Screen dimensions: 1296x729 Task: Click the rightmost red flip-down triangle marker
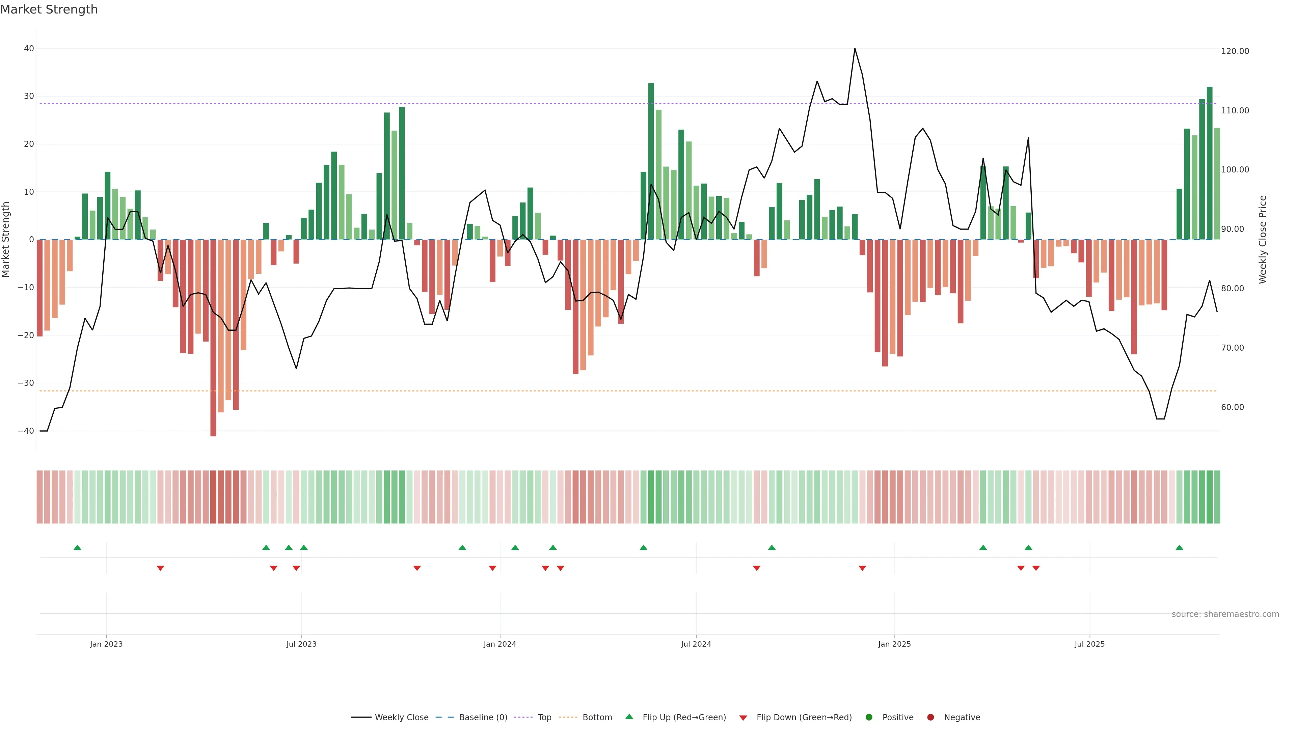click(1036, 568)
